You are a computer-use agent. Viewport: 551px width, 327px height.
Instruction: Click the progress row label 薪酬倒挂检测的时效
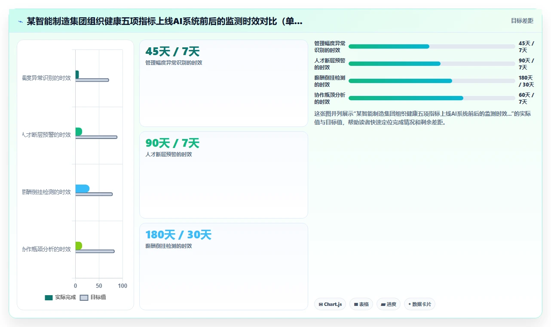point(330,81)
